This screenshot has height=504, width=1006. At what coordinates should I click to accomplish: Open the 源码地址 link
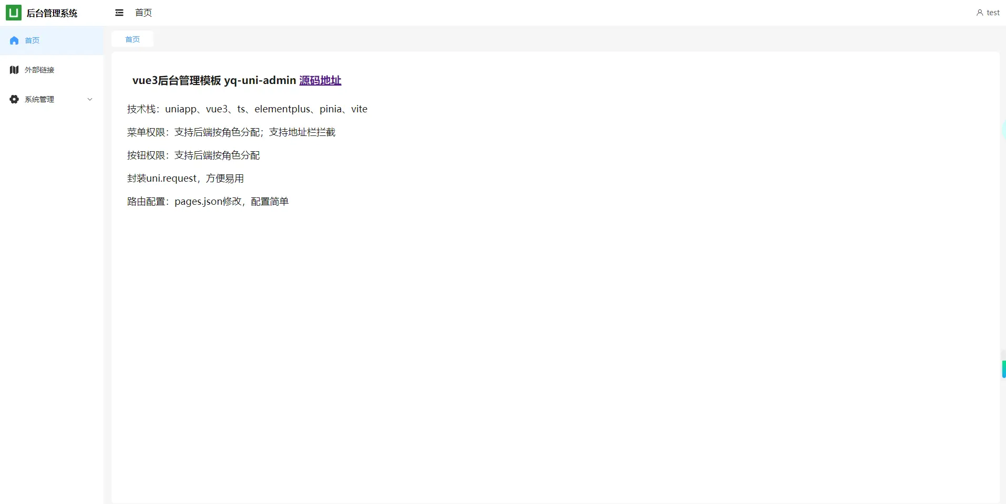click(320, 80)
